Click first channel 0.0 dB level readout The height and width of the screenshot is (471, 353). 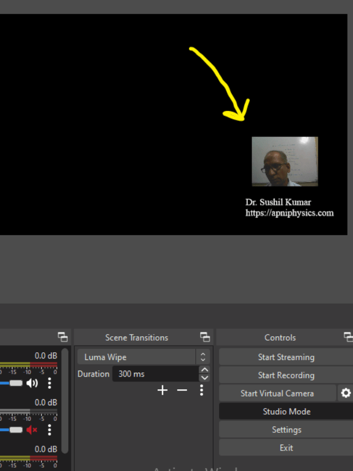coord(46,356)
